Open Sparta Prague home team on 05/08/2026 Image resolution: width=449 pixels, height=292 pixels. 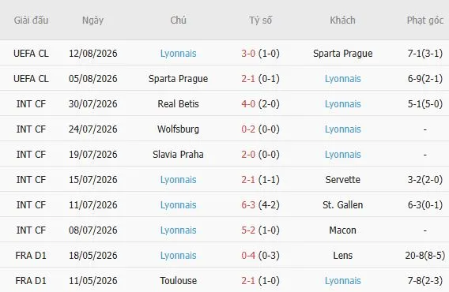click(x=178, y=79)
